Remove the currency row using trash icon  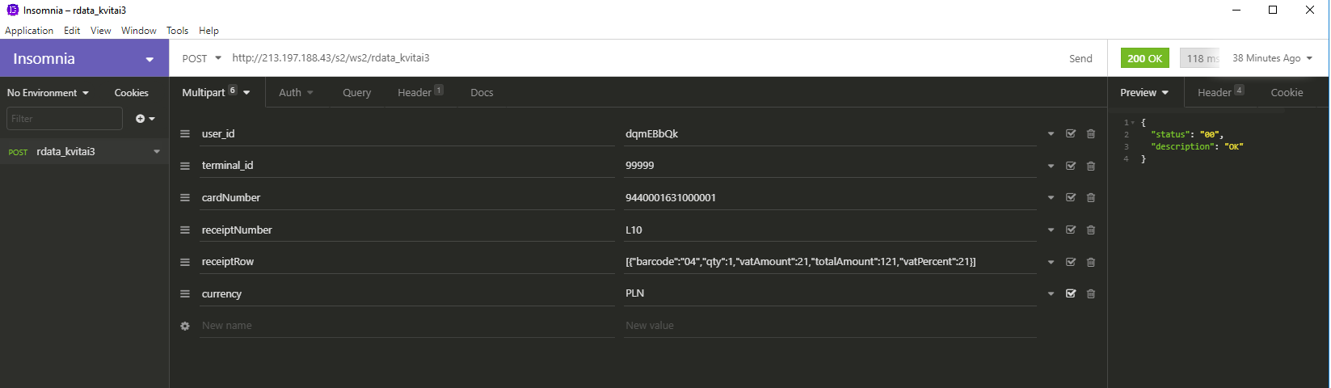tap(1090, 294)
